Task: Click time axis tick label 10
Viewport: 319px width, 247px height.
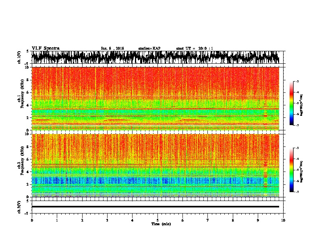Action: (x=283, y=220)
